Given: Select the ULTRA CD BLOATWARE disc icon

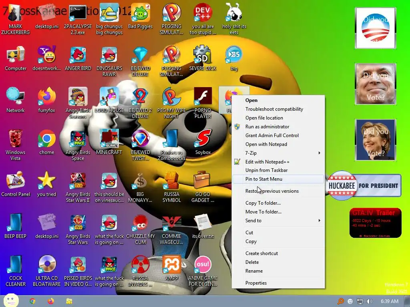Looking at the screenshot, I should [x=47, y=271].
